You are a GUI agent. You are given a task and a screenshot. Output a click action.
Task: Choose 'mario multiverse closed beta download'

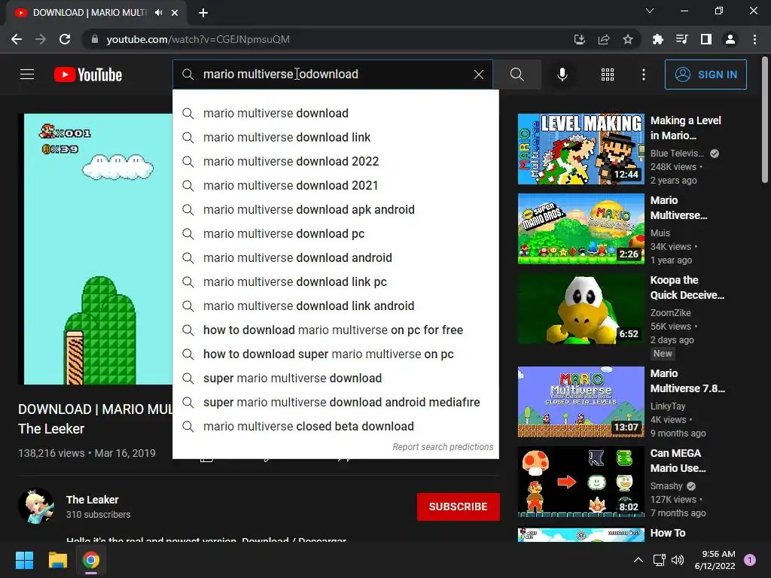(335, 426)
